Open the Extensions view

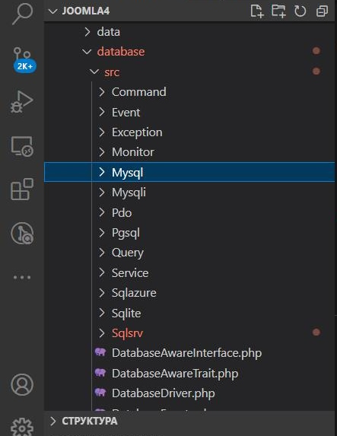click(x=22, y=189)
